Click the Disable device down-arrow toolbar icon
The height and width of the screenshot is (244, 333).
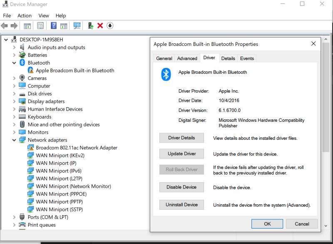click(110, 25)
